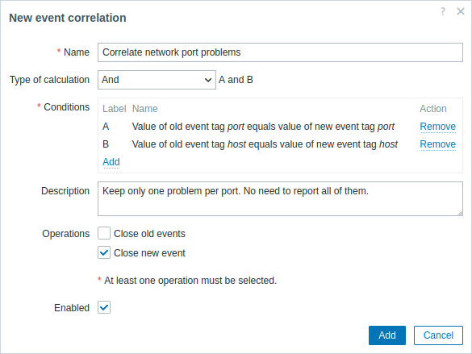Uncheck the Close new event checkbox

tap(104, 252)
